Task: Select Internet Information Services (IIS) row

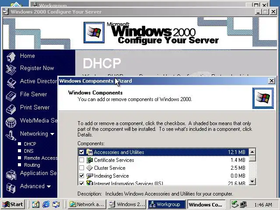Action: point(163,183)
